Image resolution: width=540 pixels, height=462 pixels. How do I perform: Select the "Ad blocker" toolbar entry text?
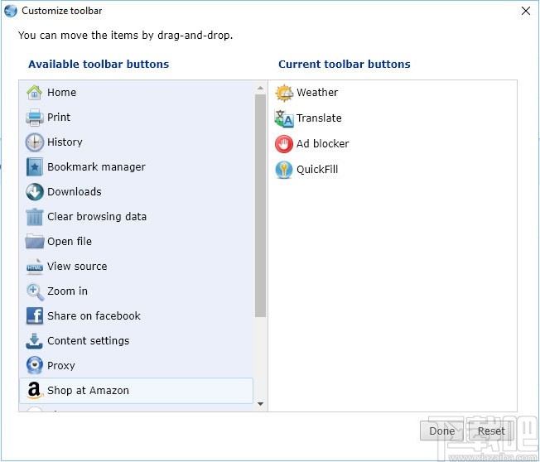323,143
